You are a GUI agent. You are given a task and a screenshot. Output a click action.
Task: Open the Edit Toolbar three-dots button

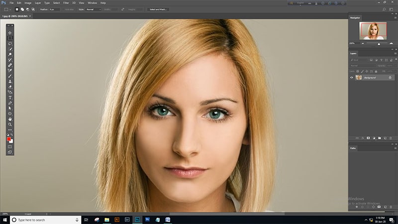tap(10, 130)
